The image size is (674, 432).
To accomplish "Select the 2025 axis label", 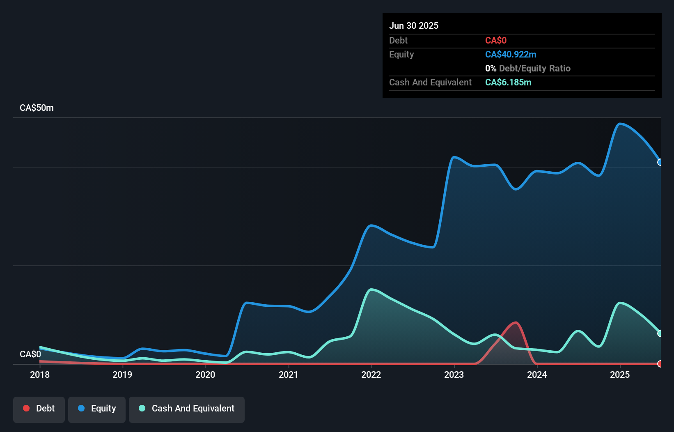I will 620,375.
